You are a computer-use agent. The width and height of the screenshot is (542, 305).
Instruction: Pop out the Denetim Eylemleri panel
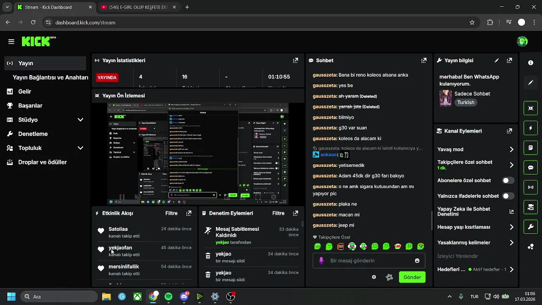(296, 213)
